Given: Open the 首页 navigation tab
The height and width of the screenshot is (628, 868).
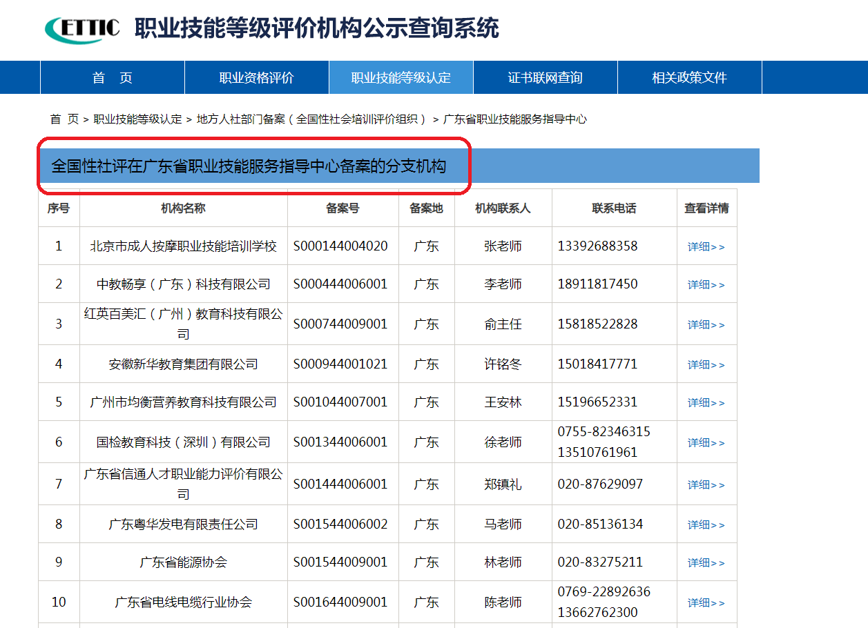Looking at the screenshot, I should click(113, 78).
